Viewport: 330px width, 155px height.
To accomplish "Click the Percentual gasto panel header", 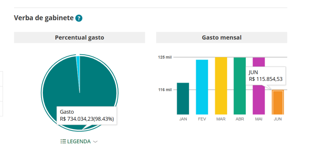I will click(79, 37).
